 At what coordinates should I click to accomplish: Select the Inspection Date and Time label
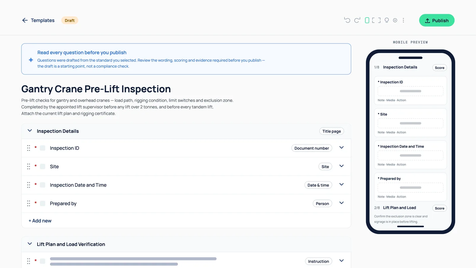pyautogui.click(x=78, y=185)
